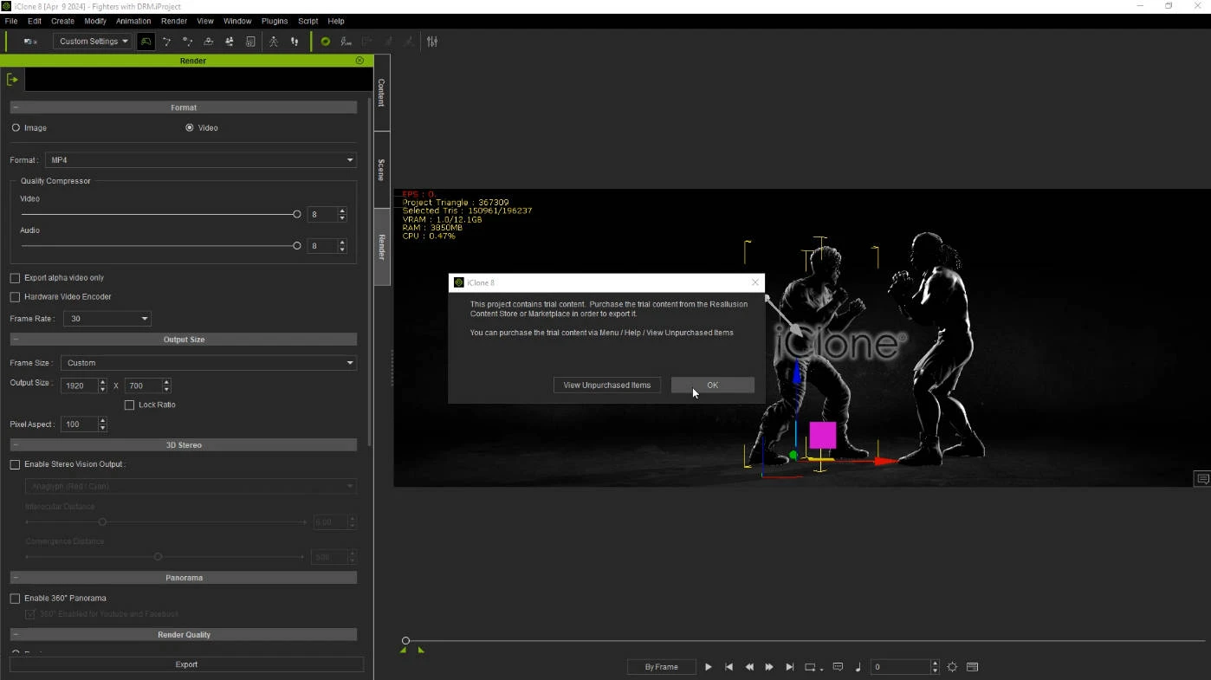Jump to the timeline's first frame

click(729, 667)
